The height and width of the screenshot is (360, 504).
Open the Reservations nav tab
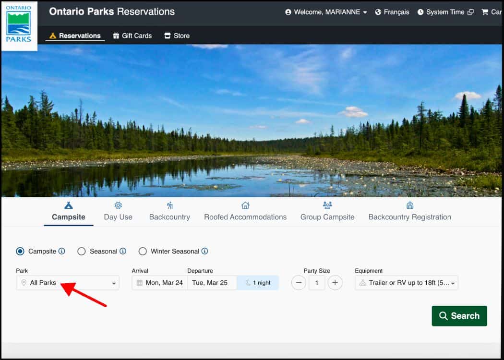tap(75, 36)
